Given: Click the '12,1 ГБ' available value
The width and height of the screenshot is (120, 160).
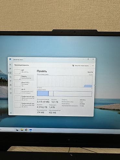Looking at the screenshot, I should (x=55, y=102).
